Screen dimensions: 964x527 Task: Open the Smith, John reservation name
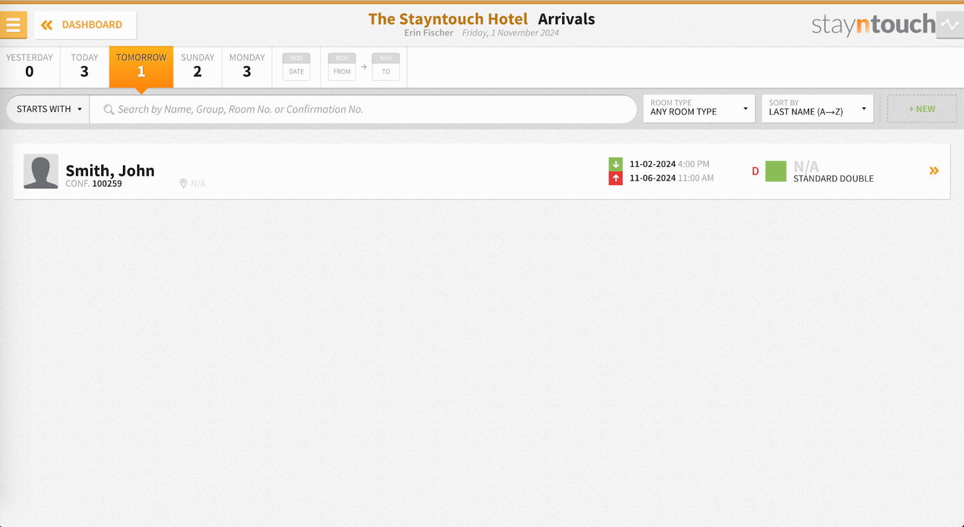[110, 170]
